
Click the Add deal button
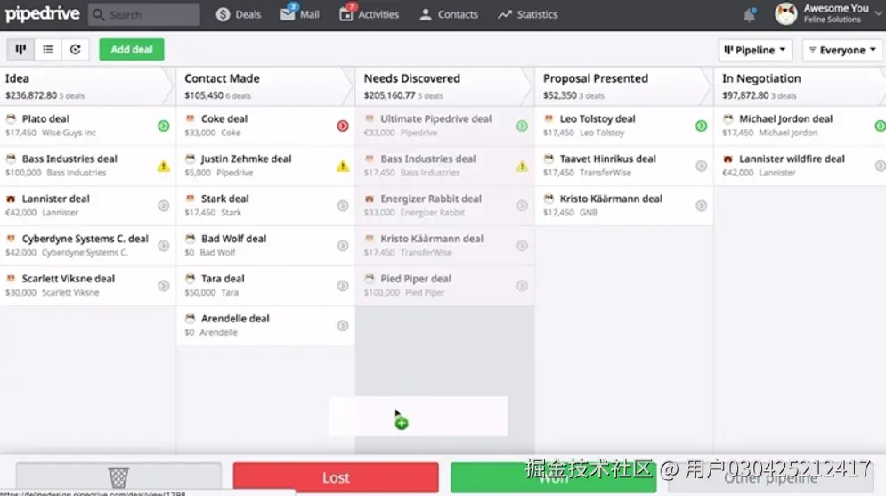[132, 50]
